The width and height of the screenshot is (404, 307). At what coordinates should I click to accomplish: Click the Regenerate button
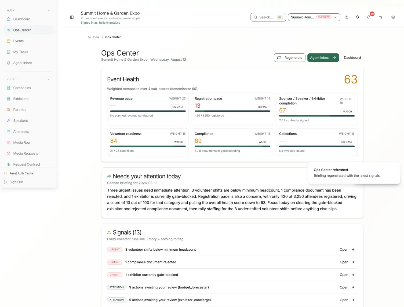tap(289, 58)
